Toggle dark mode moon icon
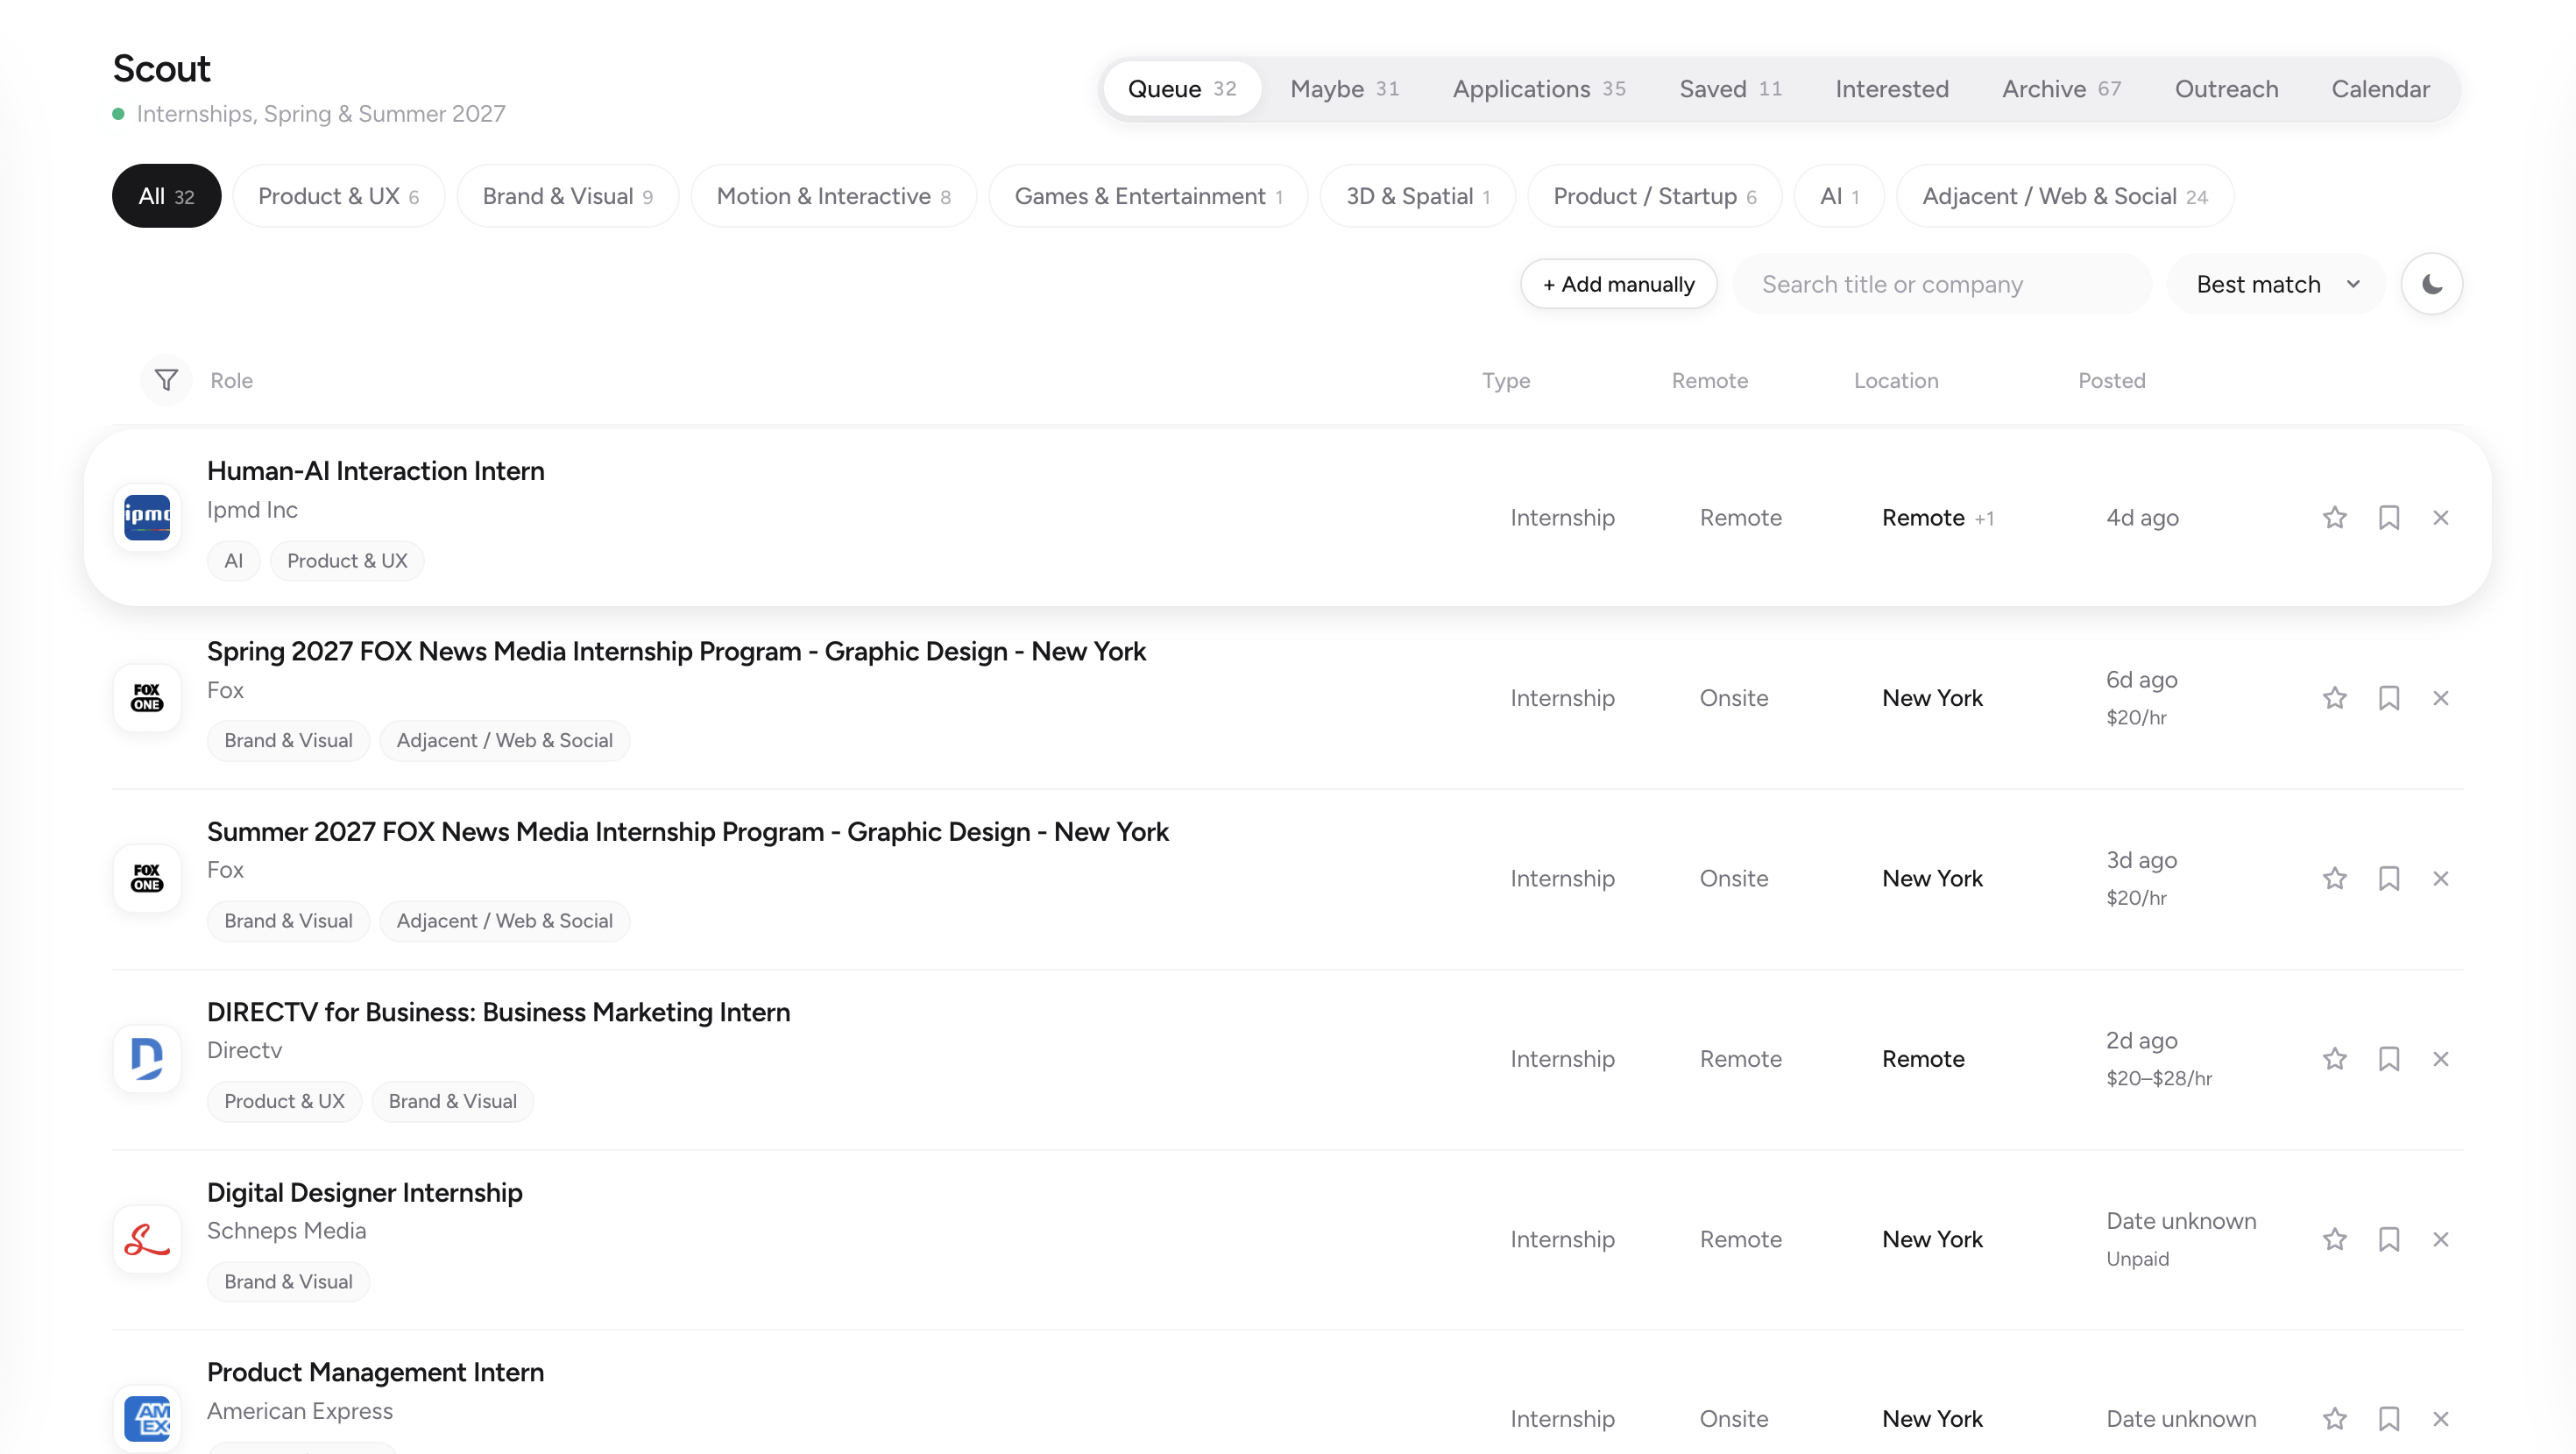Screen dimensions: 2576x1454 coord(2432,284)
